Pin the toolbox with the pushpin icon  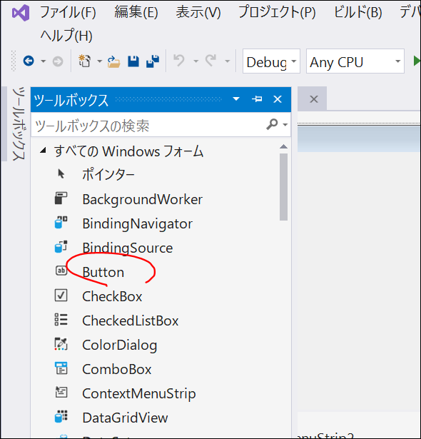[x=257, y=99]
